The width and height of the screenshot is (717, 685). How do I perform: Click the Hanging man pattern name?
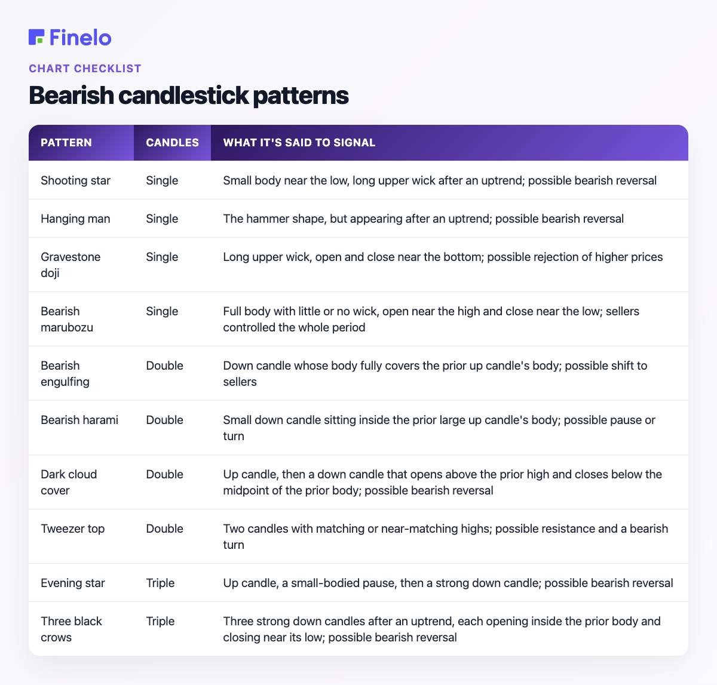(x=75, y=219)
